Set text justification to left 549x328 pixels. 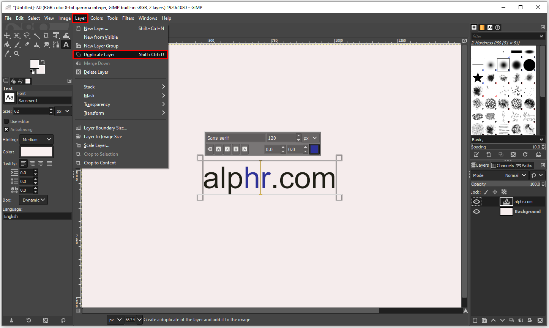click(24, 163)
